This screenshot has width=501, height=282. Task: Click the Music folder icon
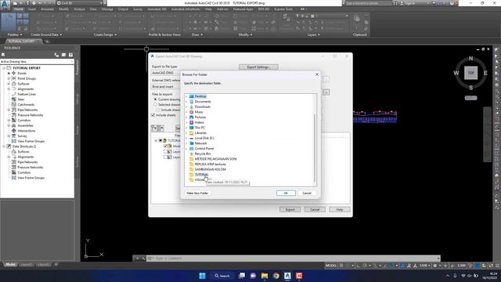tap(191, 112)
